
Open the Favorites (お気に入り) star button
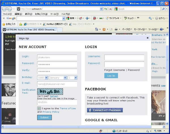(9, 24)
